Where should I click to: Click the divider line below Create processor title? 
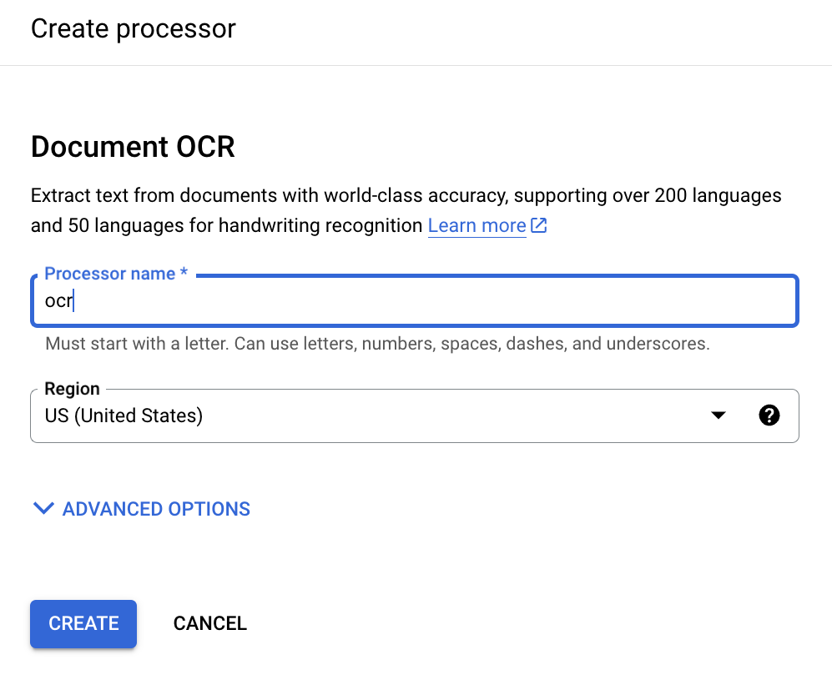click(416, 65)
